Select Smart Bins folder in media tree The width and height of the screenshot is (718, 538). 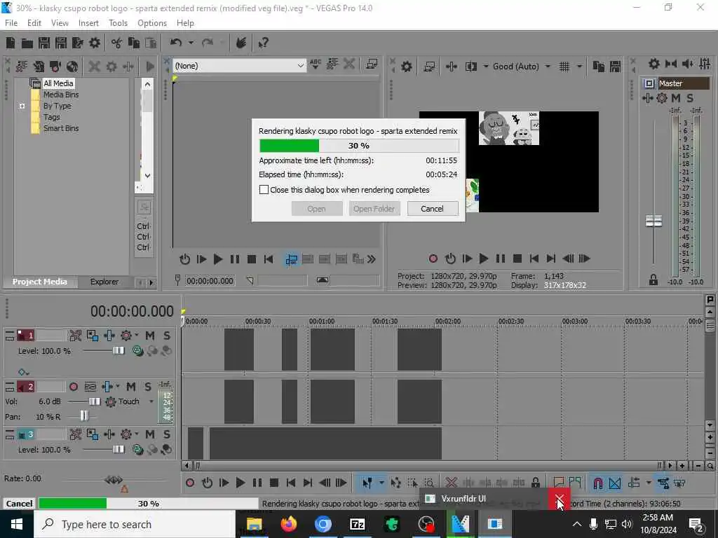point(61,128)
